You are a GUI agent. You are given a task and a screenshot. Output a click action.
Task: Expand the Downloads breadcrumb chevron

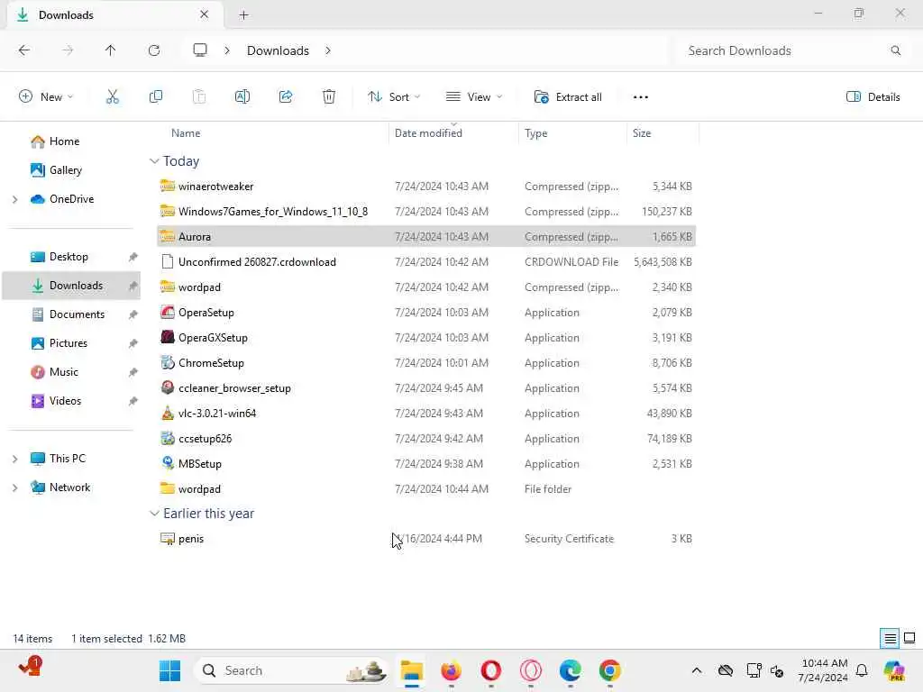pos(328,50)
